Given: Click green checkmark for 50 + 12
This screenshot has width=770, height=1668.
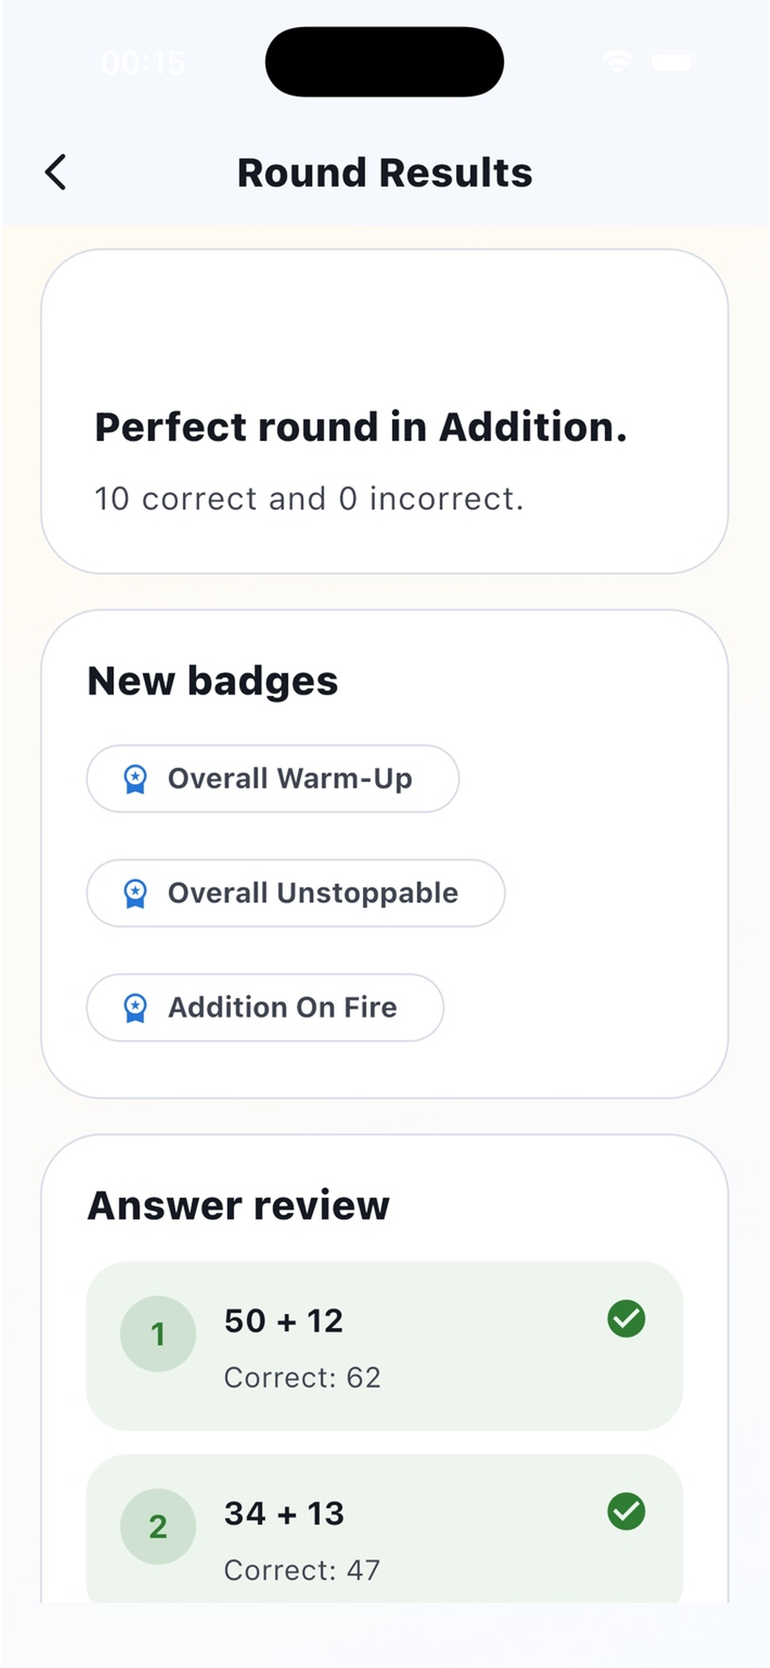Looking at the screenshot, I should point(626,1319).
